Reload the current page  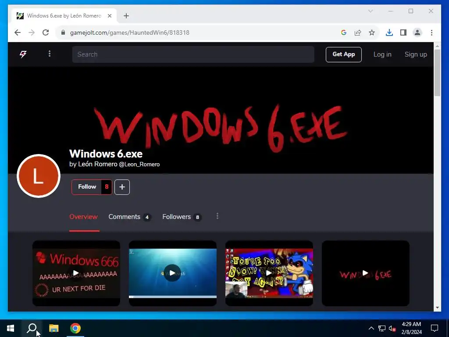[x=46, y=32]
